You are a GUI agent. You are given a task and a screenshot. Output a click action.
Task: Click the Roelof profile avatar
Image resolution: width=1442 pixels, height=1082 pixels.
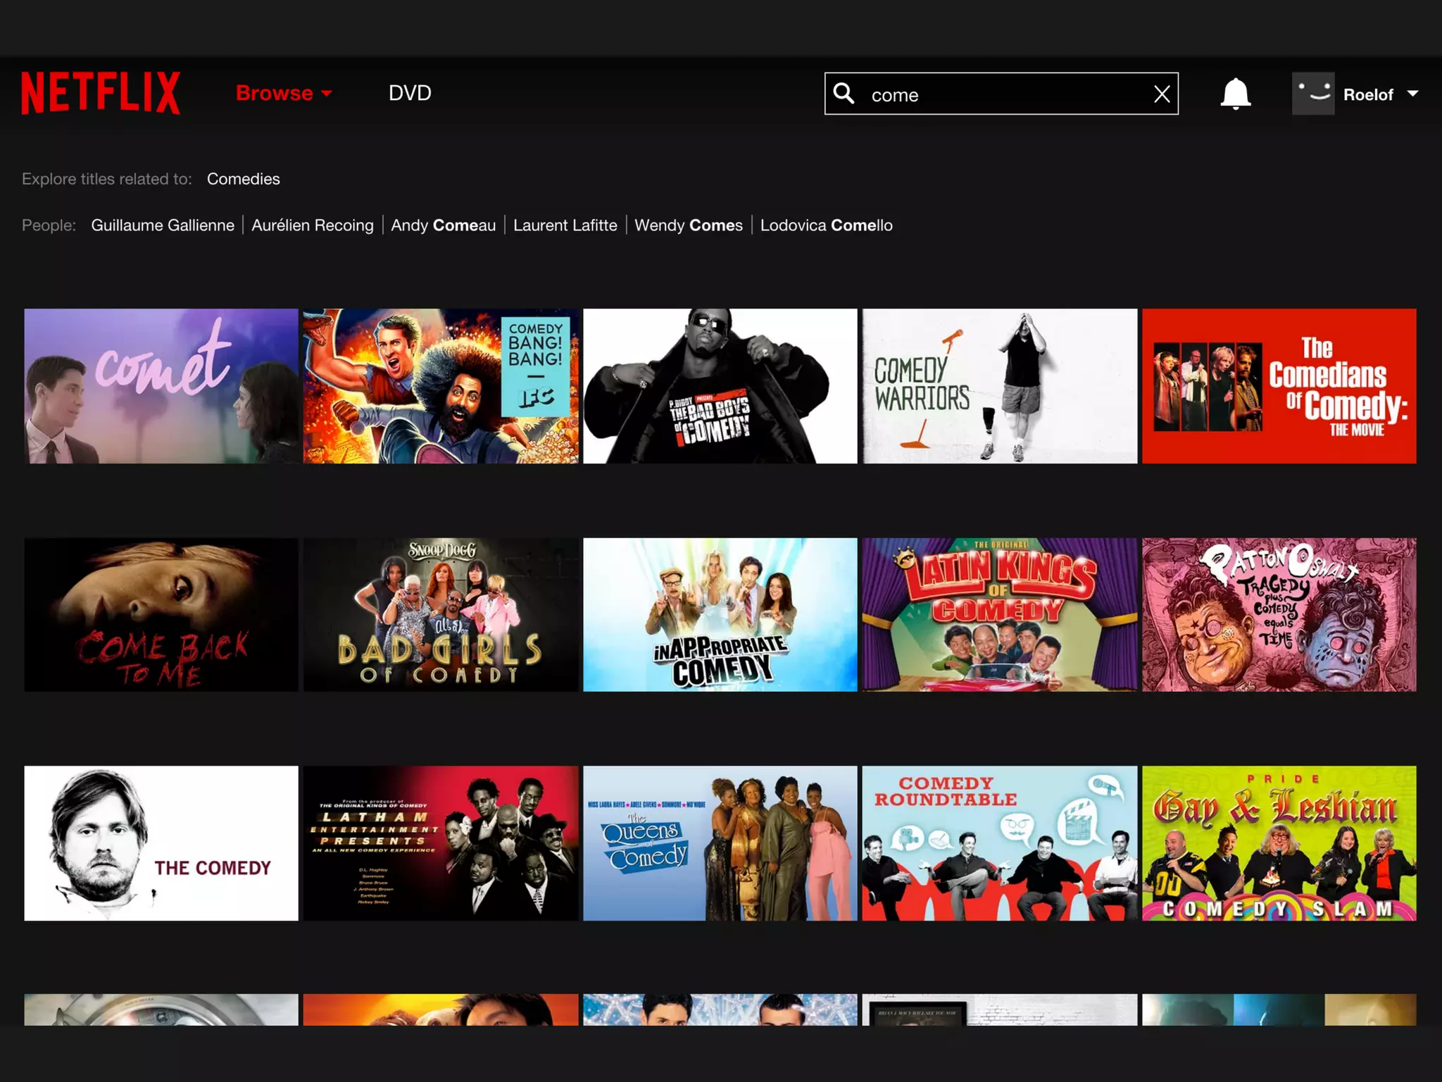[x=1312, y=94]
